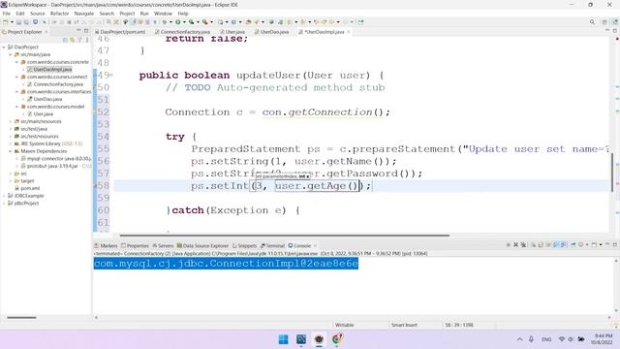Toggle Link with Editor in Project Explorer
This screenshot has width=620, height=349.
tap(73, 40)
